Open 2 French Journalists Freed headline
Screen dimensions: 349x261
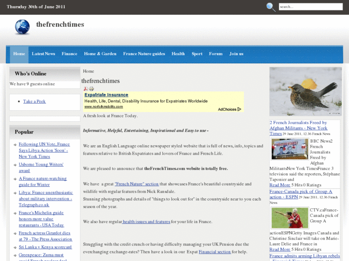point(298,128)
